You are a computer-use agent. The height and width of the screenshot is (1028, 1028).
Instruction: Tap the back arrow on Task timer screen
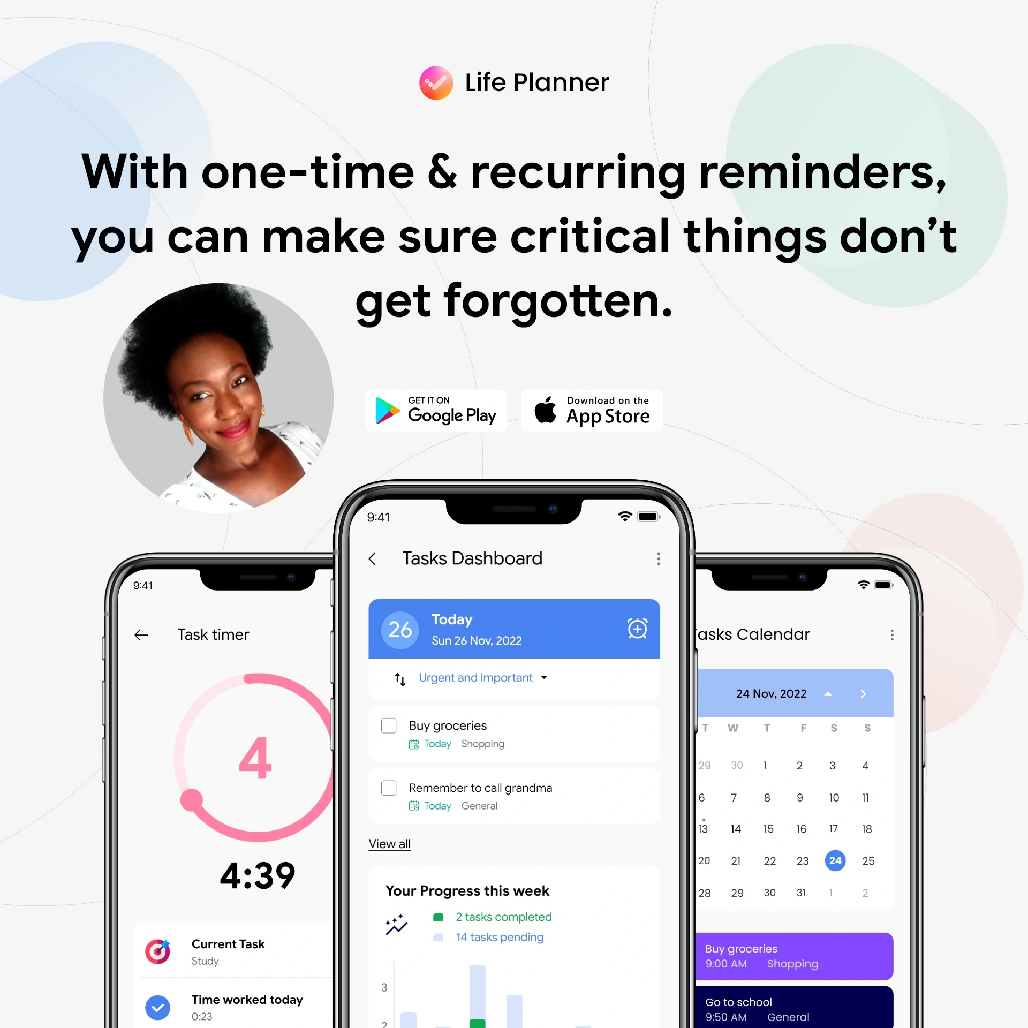pyautogui.click(x=139, y=633)
